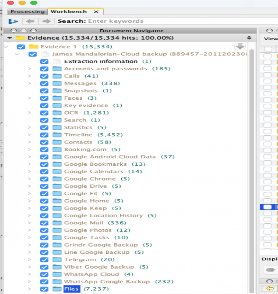278x294 pixels.
Task: Select the Workbench tab
Action: click(x=69, y=12)
